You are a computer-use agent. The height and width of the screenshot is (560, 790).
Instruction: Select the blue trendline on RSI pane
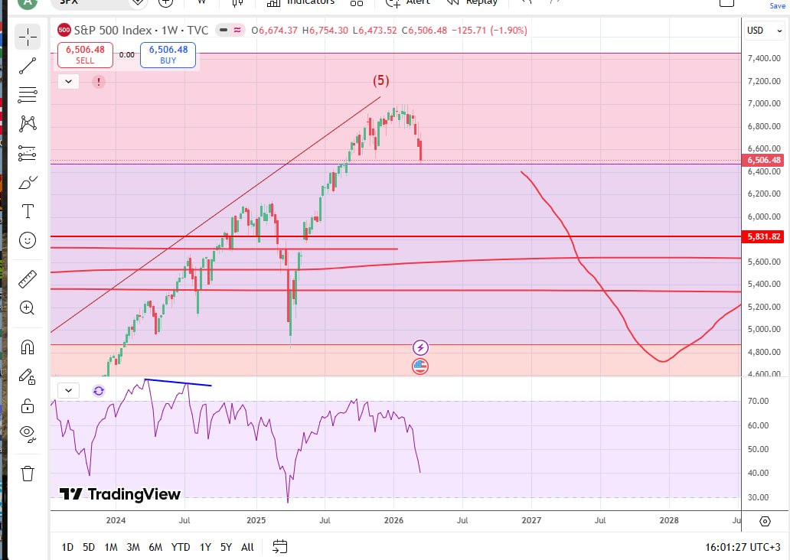tap(178, 383)
